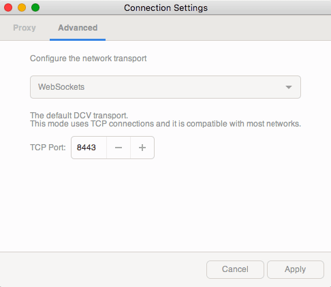The height and width of the screenshot is (287, 331).
Task: Cancel the connection settings dialog
Action: click(235, 269)
